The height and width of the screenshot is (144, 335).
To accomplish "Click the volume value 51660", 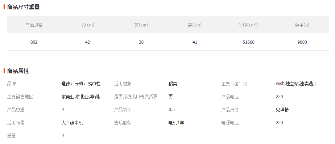I will tap(248, 42).
